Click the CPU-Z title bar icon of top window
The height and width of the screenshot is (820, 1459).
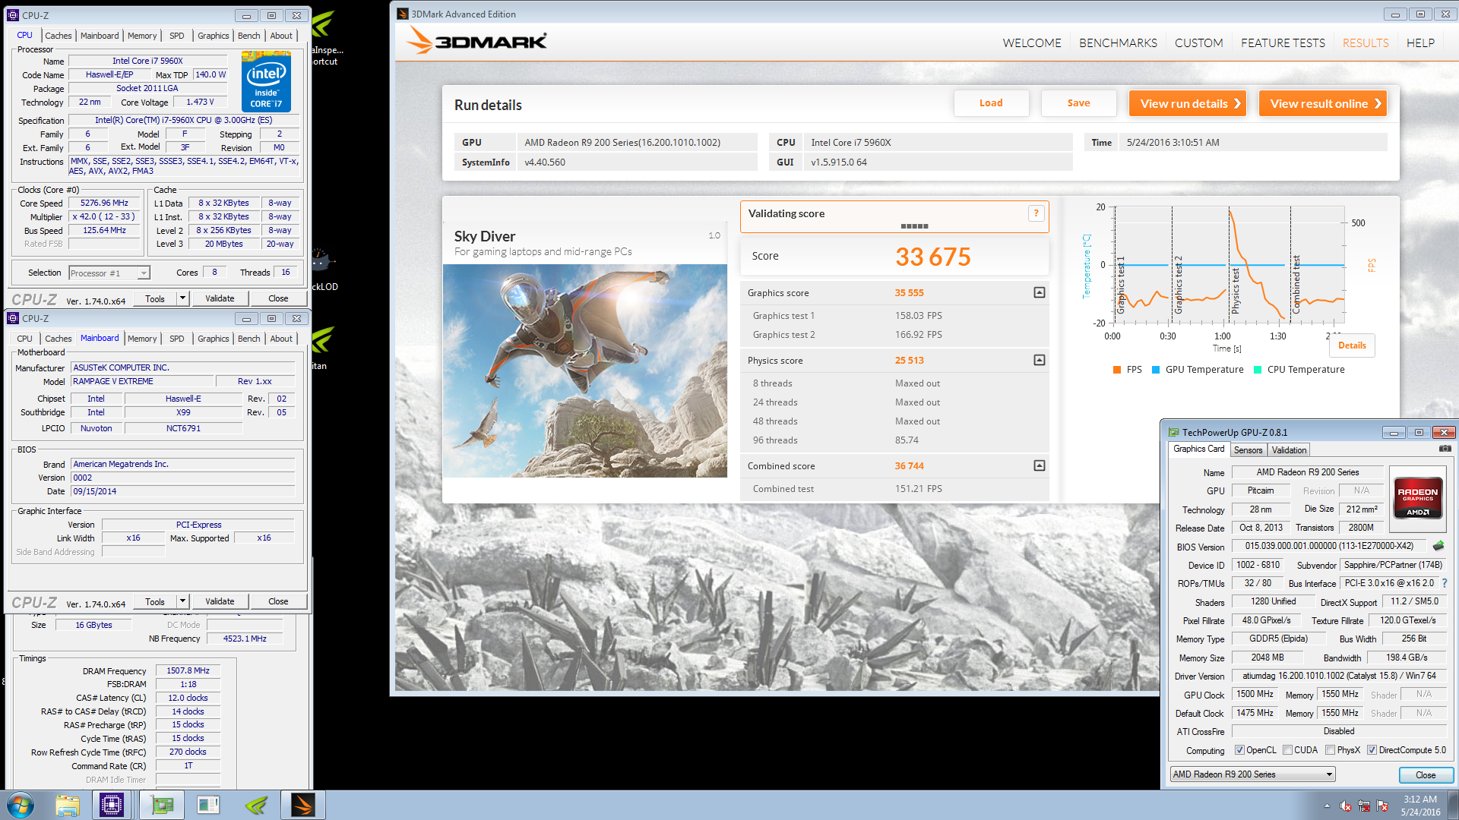13,15
